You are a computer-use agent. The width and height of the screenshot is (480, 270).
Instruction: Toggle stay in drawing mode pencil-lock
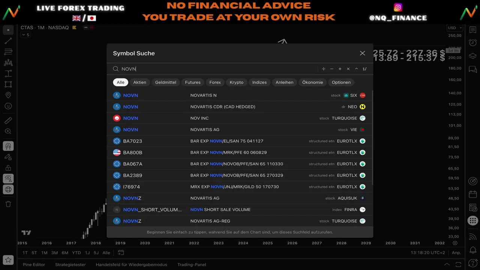point(8,157)
